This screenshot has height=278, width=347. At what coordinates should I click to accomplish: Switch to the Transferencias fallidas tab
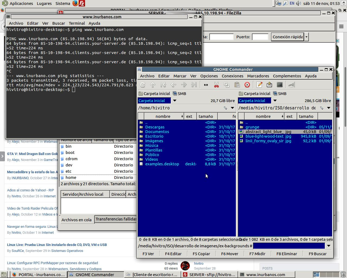tap(116, 219)
